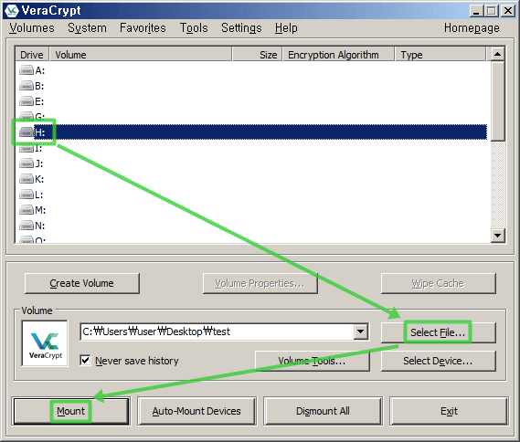Screen dimensions: 520x442
Task: Click the Select File... button
Action: pyautogui.click(x=438, y=332)
